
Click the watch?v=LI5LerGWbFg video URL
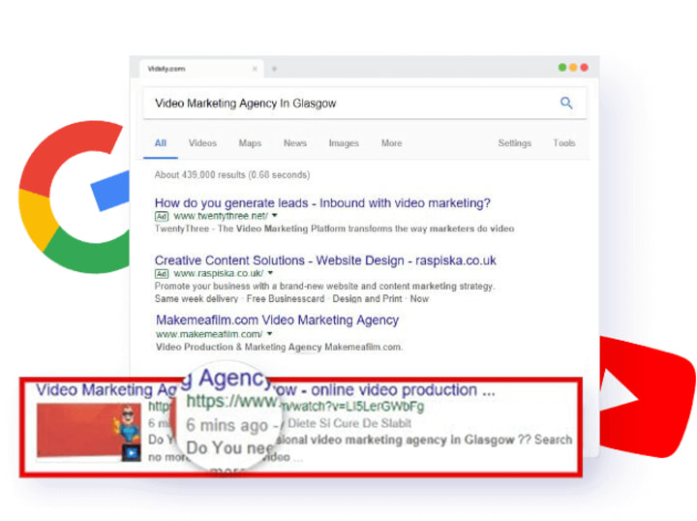[x=352, y=407]
